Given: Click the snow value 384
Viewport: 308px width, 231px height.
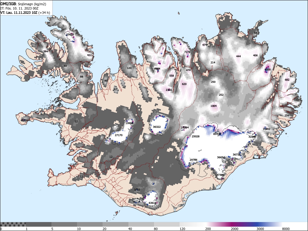Looking at the screenshot, I should point(46,51).
